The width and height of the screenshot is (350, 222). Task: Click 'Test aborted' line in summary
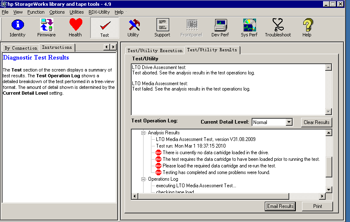pyautogui.click(x=193, y=73)
